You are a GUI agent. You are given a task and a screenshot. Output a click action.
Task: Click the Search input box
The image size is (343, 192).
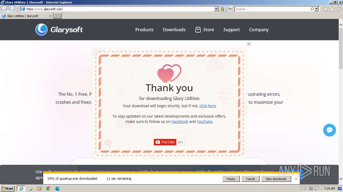[272, 9]
